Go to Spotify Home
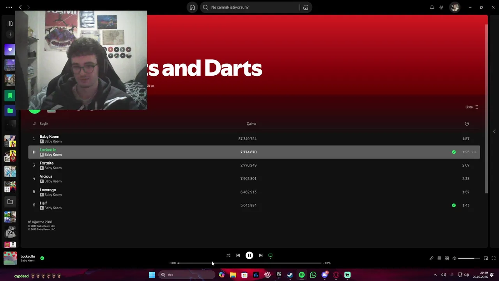Viewport: 499px width, 281px height. point(192,7)
